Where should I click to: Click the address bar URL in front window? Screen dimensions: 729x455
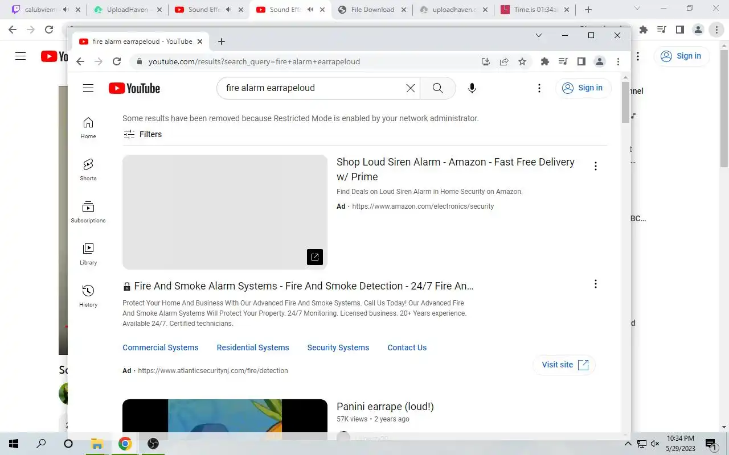pyautogui.click(x=254, y=61)
